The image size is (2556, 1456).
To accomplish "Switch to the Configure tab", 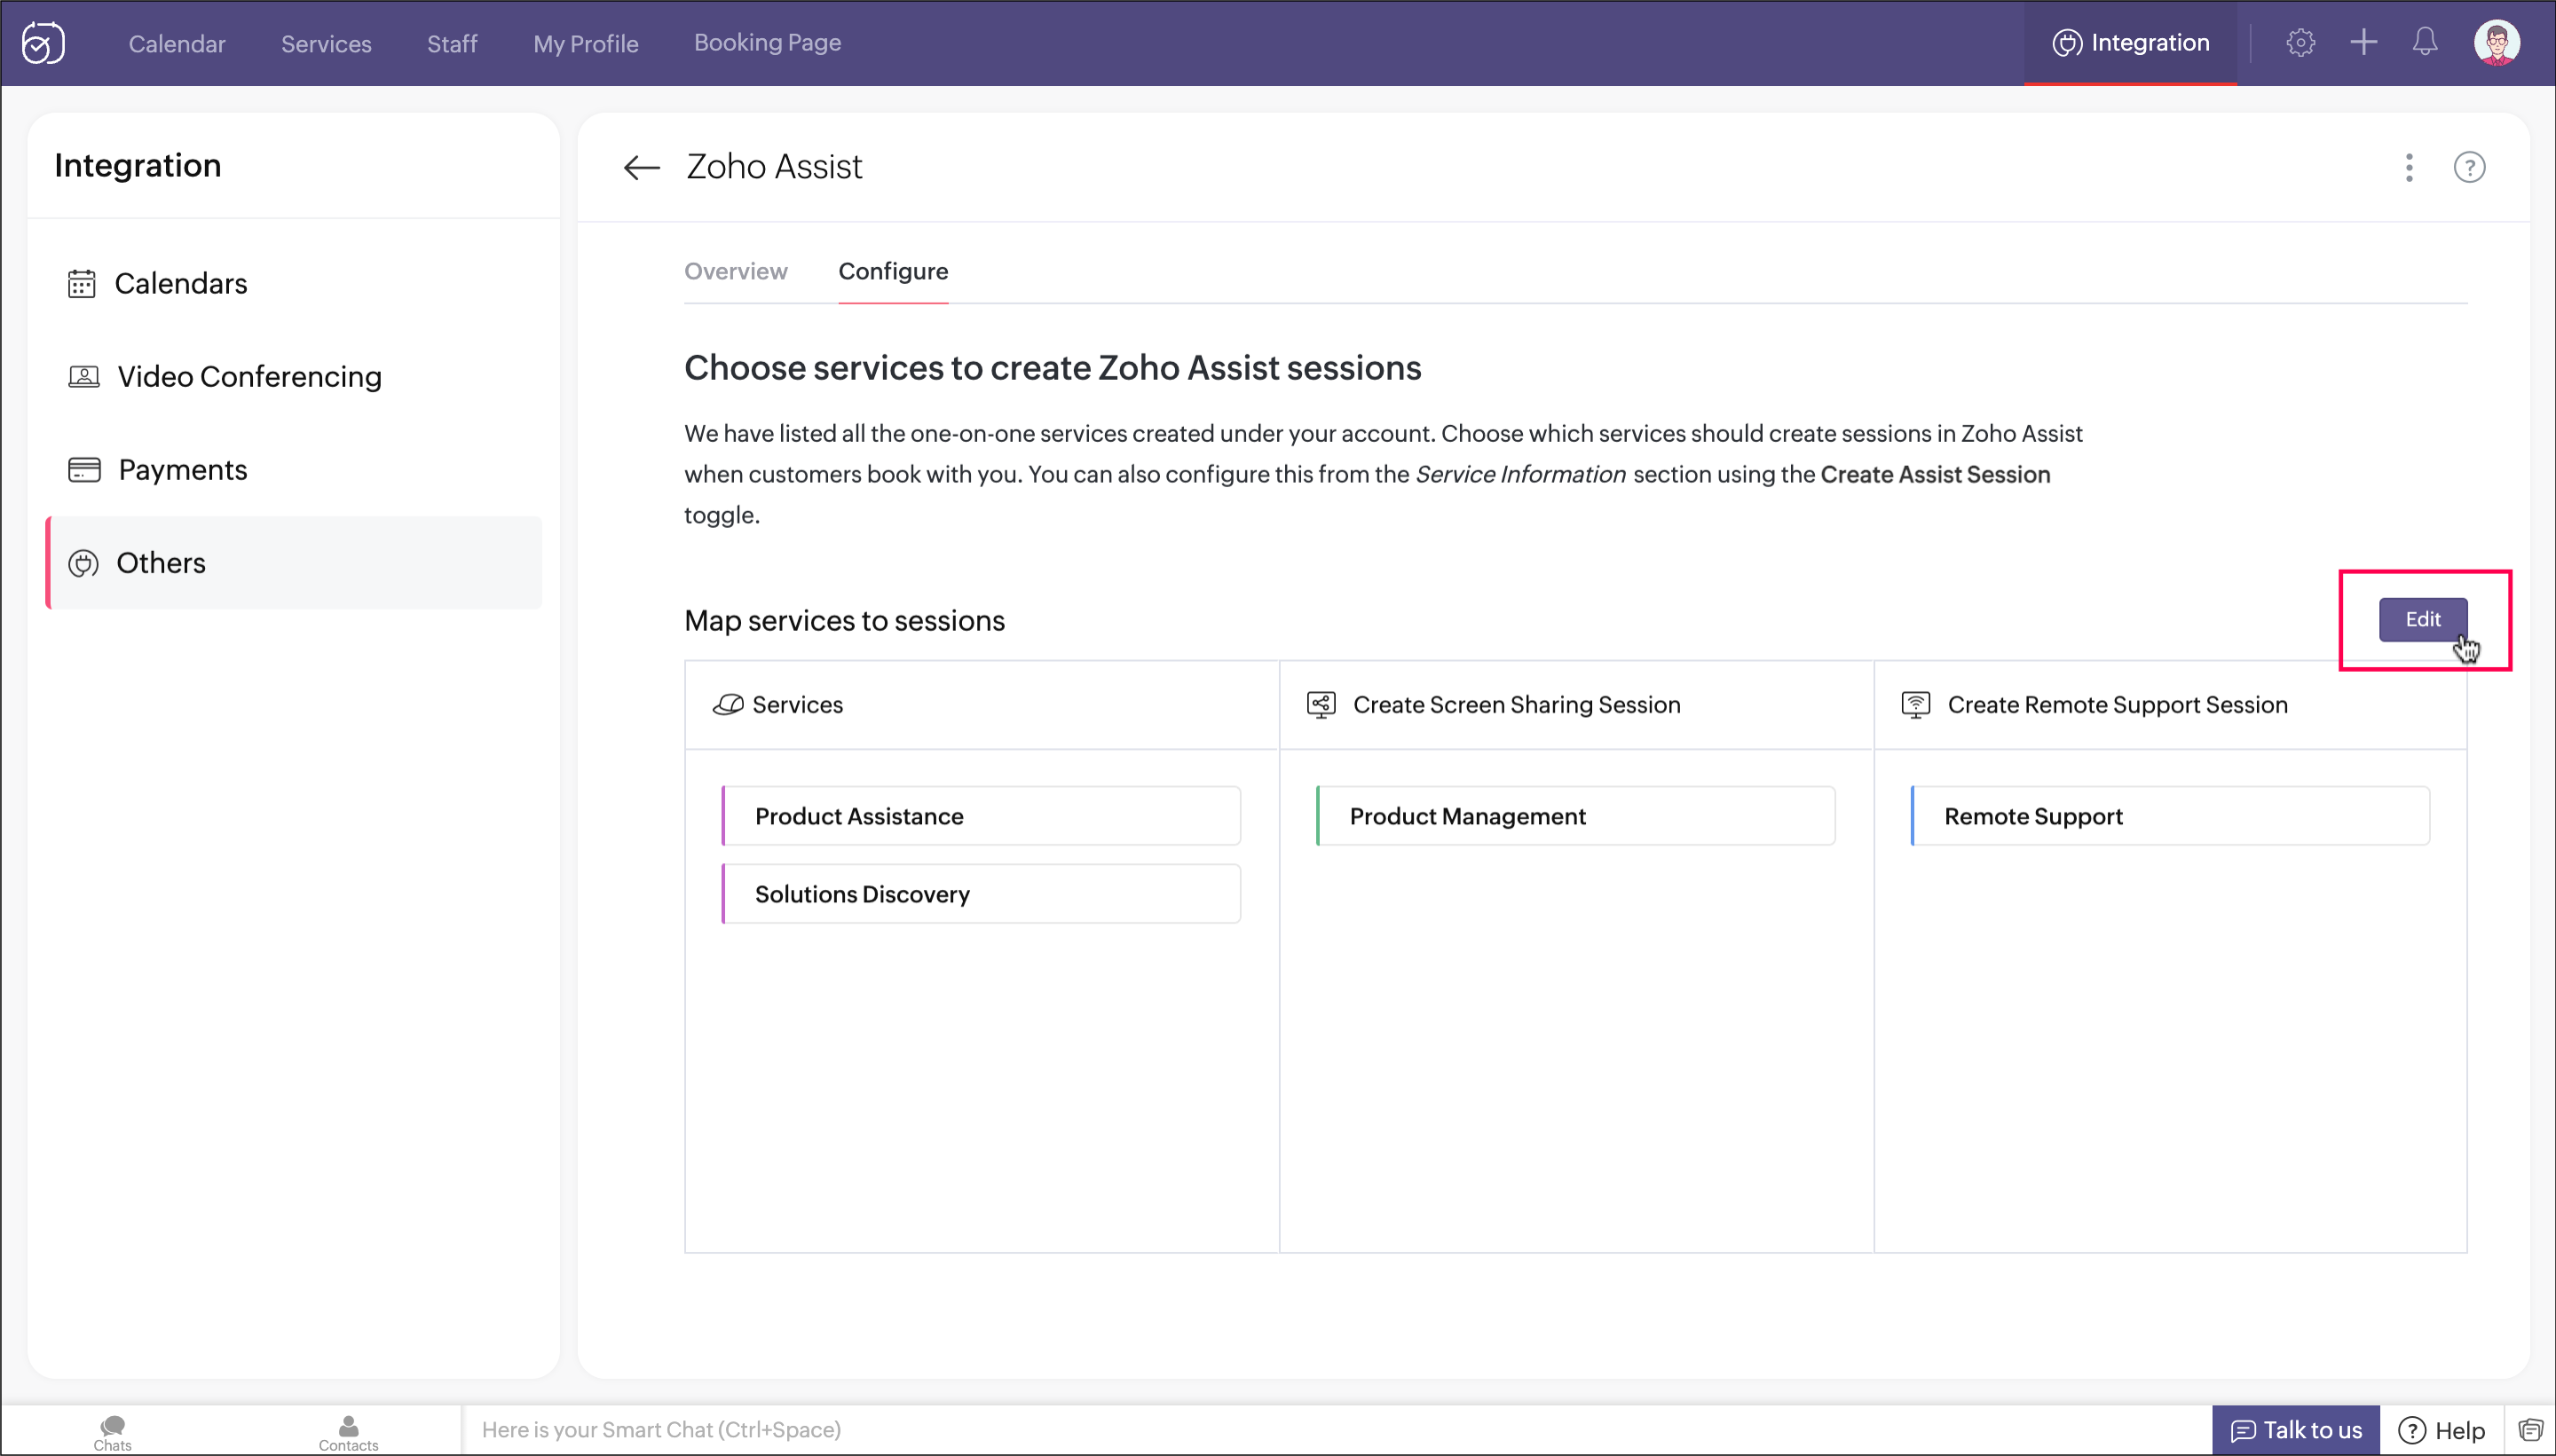I will (893, 271).
